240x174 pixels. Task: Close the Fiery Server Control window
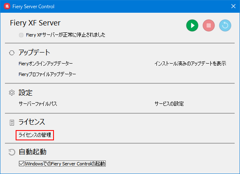[x=233, y=6]
